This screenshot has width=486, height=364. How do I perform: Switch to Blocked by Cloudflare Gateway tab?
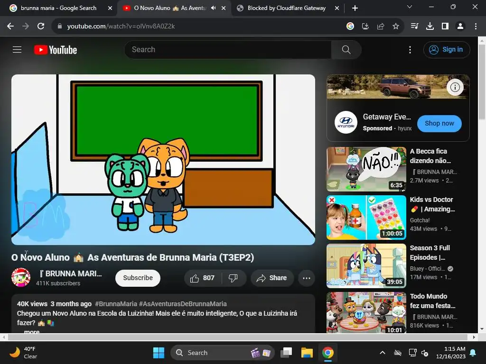286,8
